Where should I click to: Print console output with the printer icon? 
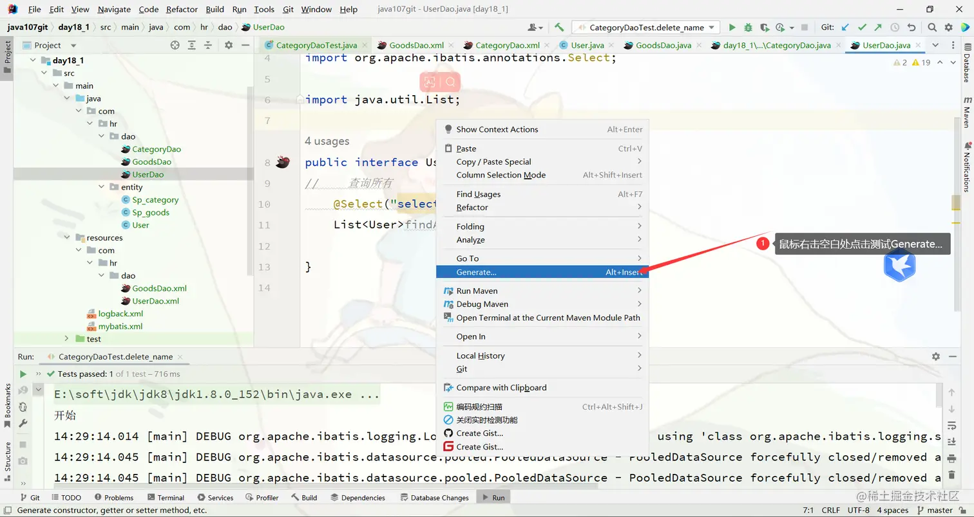951,458
